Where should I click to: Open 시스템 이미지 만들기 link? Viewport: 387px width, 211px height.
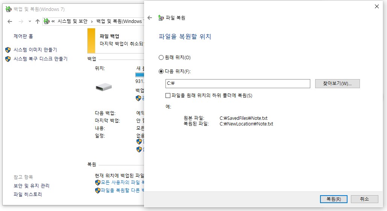pos(35,50)
